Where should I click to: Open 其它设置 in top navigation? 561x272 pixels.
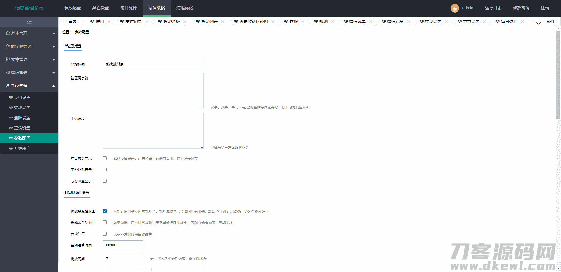(101, 8)
